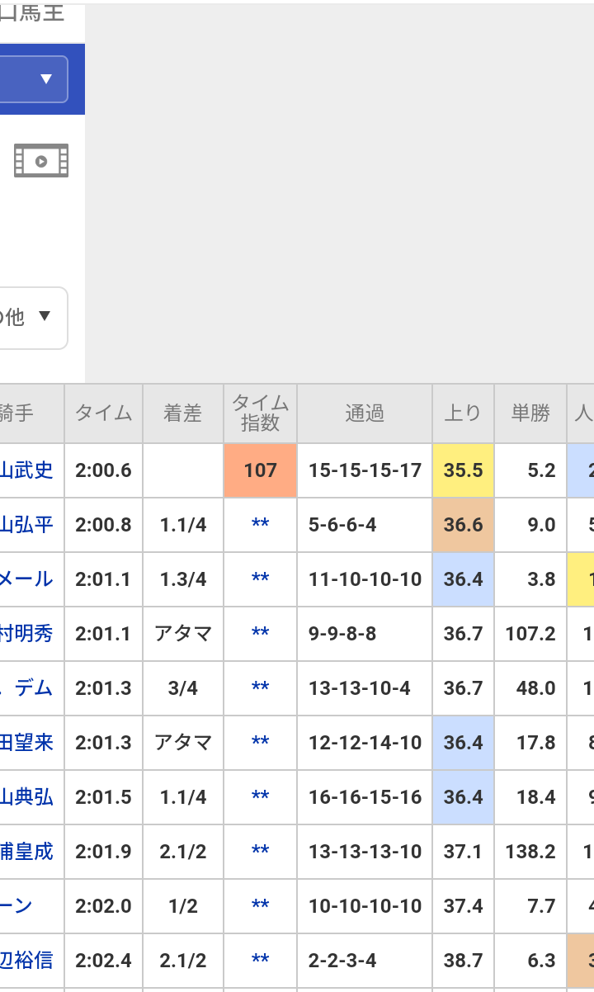594x992 pixels.
Task: Select the passing order 9-9-8-8
Action: 343,634
